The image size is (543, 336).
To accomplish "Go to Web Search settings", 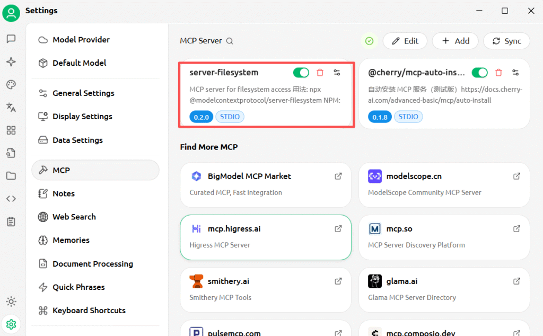I will [74, 217].
